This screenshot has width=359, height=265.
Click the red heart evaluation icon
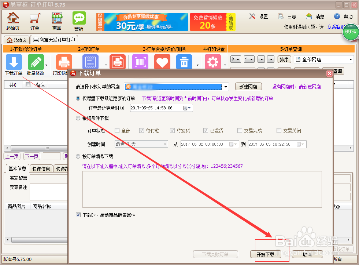(x=162, y=62)
